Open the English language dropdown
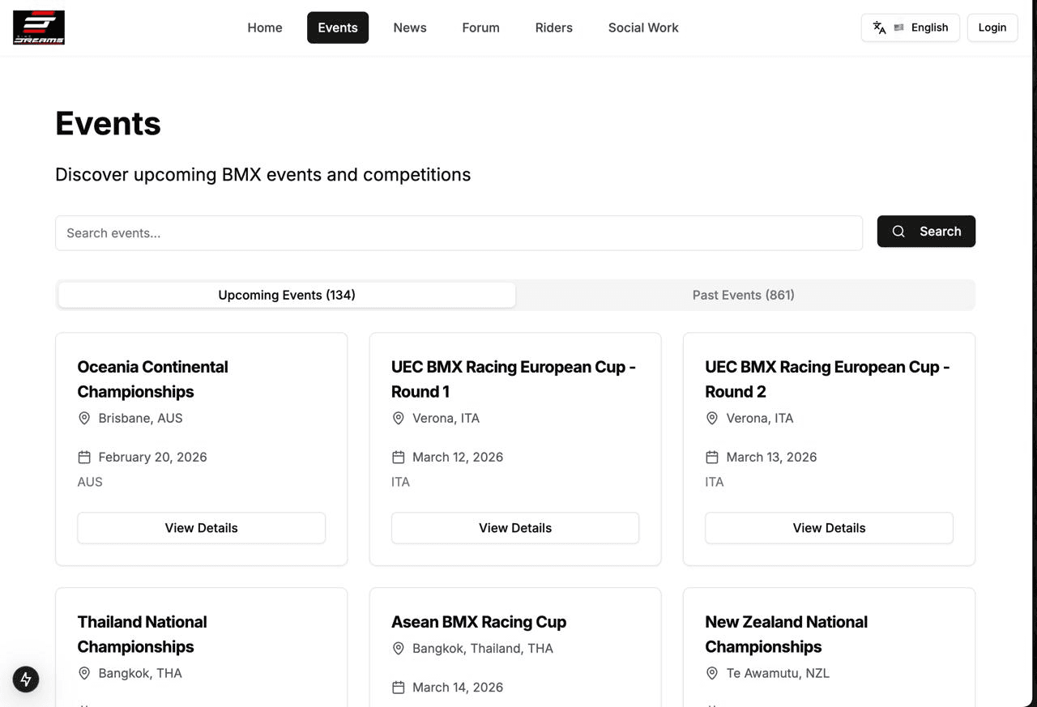Viewport: 1037px width, 707px height. point(911,28)
